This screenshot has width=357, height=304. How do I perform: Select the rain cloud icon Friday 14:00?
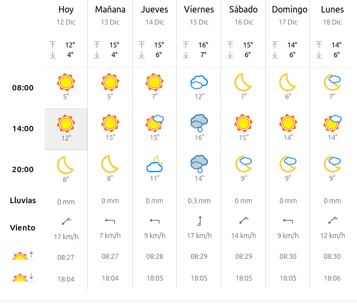click(x=199, y=123)
